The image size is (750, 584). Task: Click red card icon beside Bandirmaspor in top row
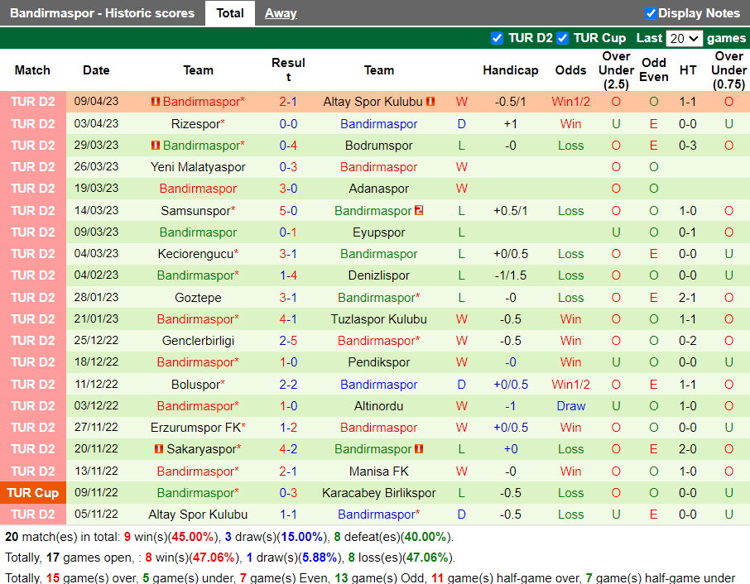click(x=155, y=102)
